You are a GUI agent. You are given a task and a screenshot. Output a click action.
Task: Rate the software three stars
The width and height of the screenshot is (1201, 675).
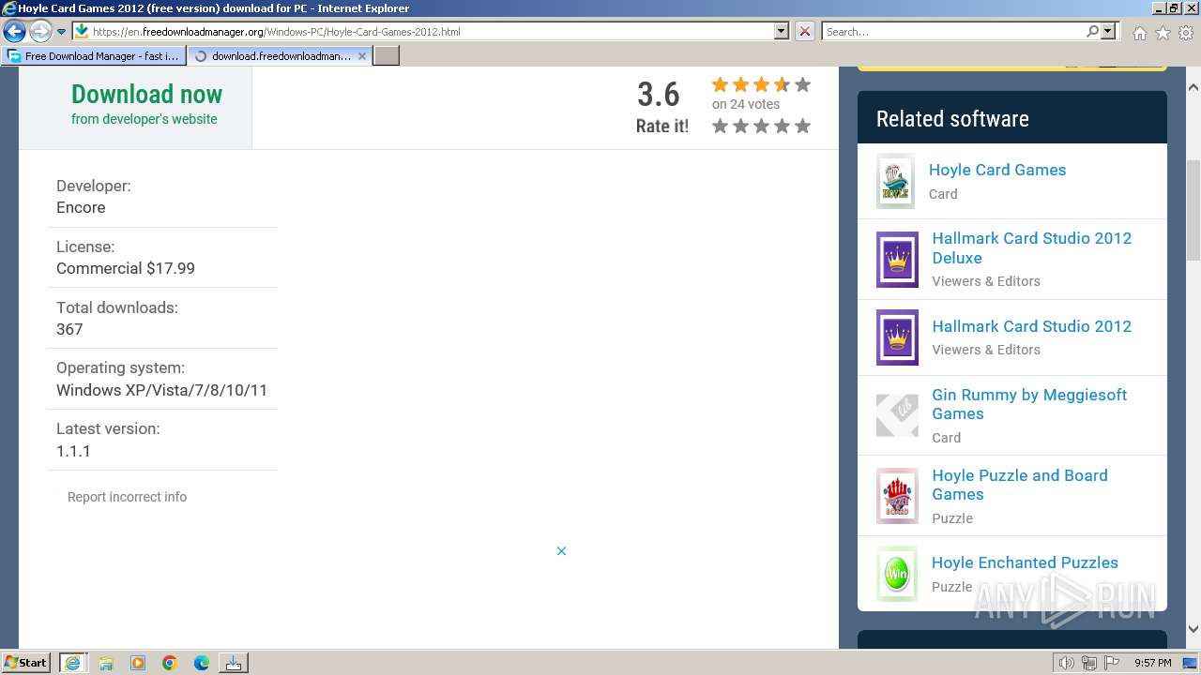pyautogui.click(x=761, y=126)
